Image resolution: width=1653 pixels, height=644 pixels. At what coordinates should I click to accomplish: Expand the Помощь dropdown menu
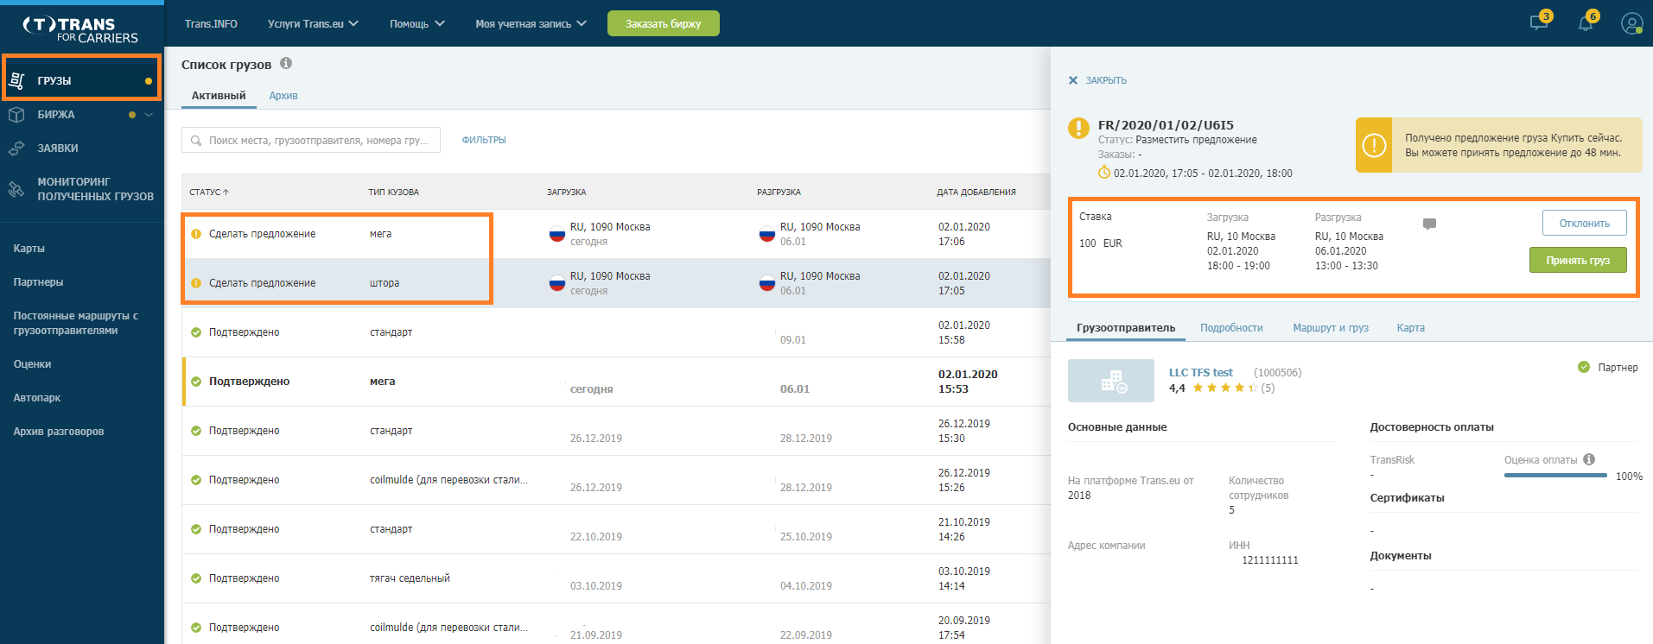point(416,23)
